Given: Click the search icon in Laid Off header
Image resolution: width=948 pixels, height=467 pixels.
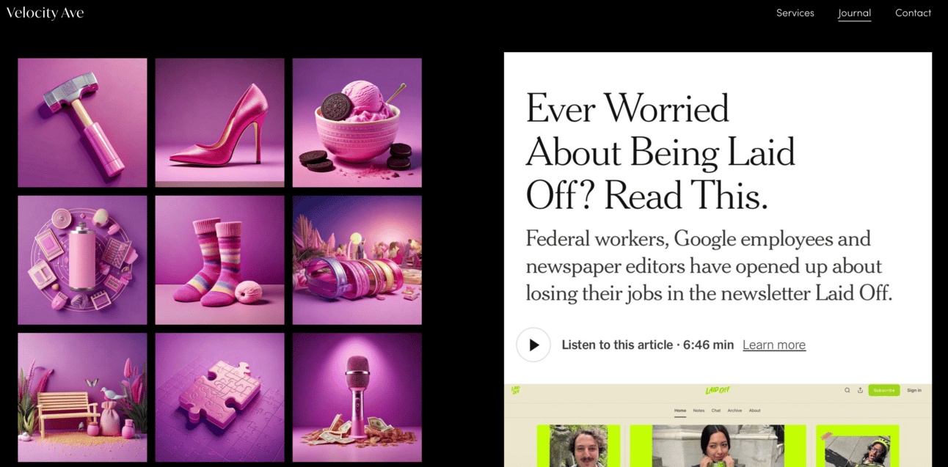Looking at the screenshot, I should click(x=847, y=390).
